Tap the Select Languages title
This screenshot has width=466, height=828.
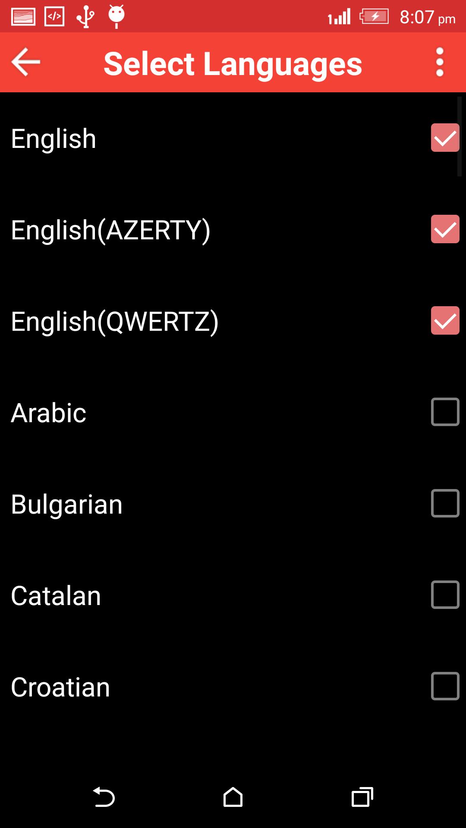pyautogui.click(x=233, y=64)
